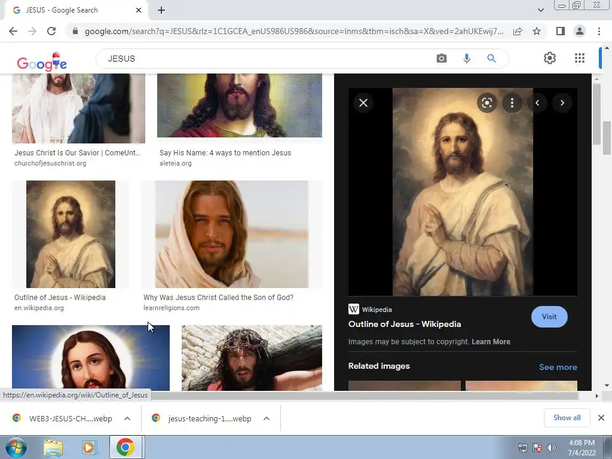The width and height of the screenshot is (612, 459).
Task: Open the Why Was Jesus Christ Called caption
Action: 218,298
